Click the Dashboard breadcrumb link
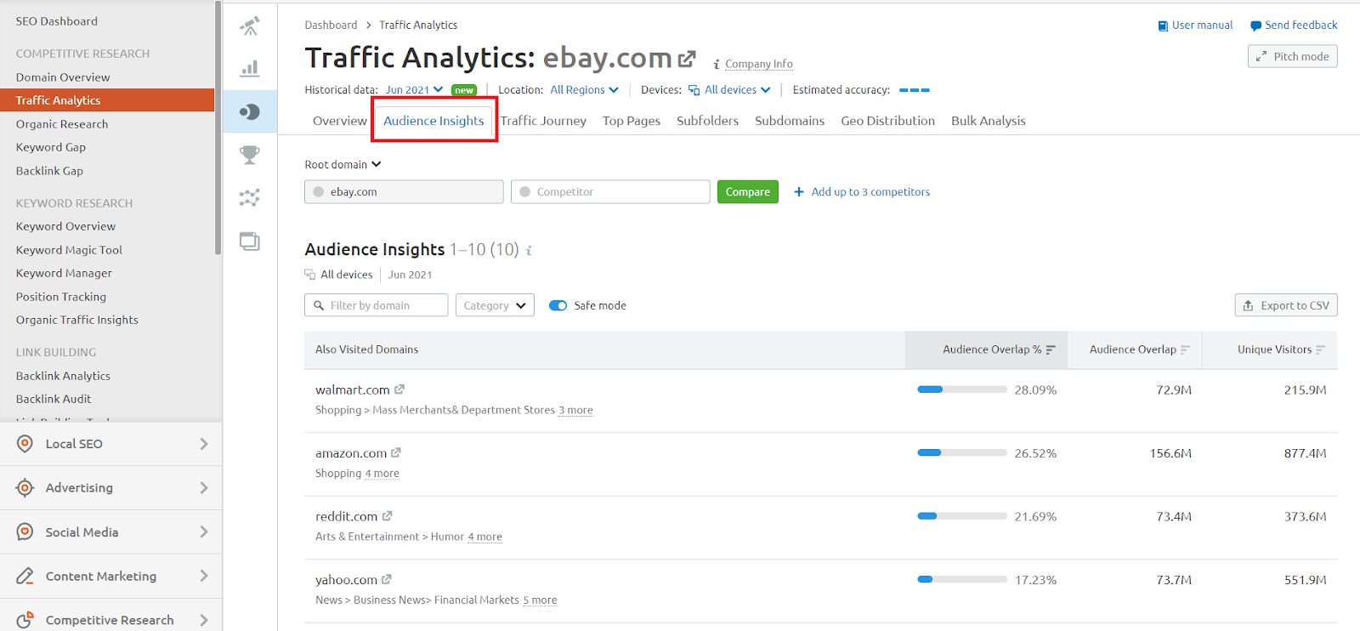This screenshot has width=1360, height=631. coord(331,25)
